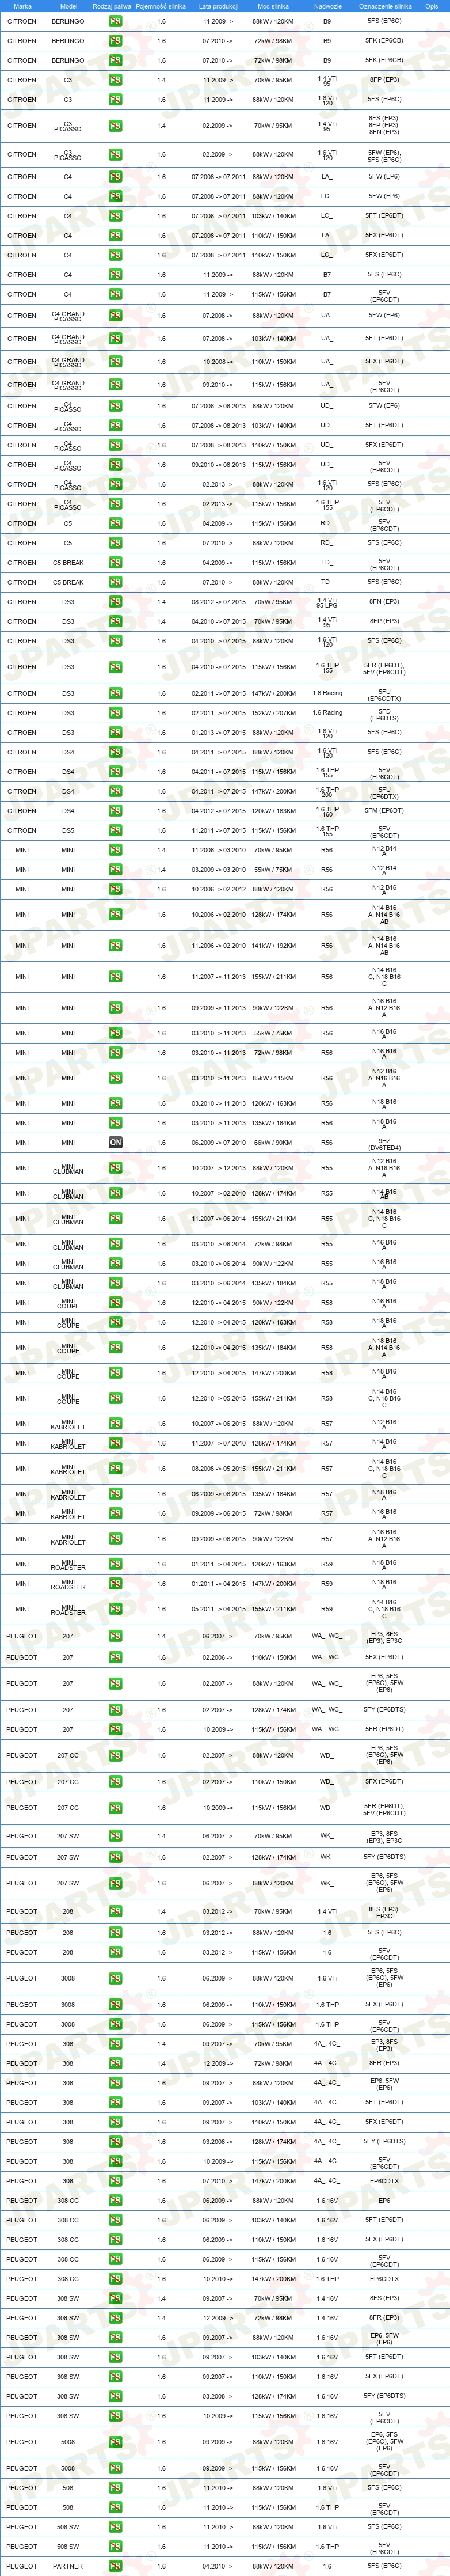Select the DS5 model cell
450x2576 pixels.
[68, 831]
